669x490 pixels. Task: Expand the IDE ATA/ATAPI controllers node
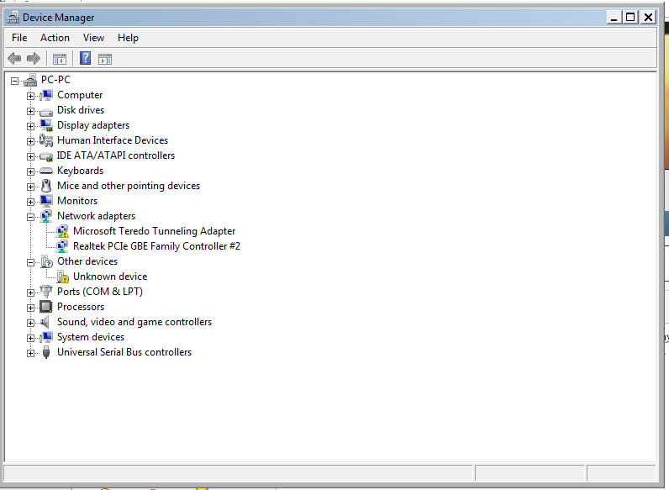pos(30,156)
